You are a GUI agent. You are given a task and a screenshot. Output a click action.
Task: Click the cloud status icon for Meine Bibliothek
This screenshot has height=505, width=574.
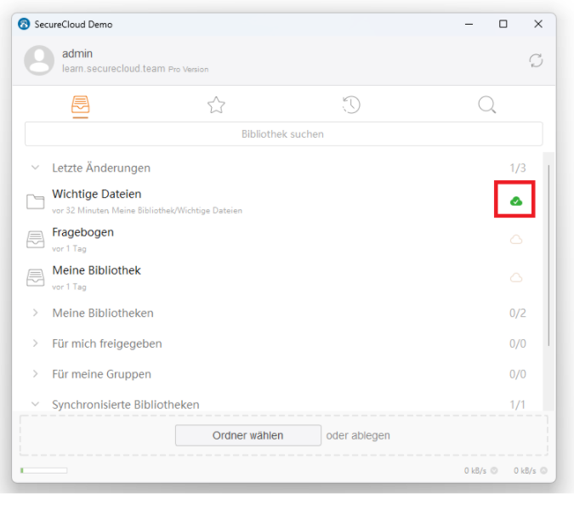click(x=516, y=278)
